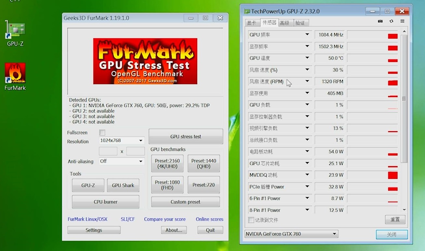Open the GPU-Z desktop shortcut

15,33
